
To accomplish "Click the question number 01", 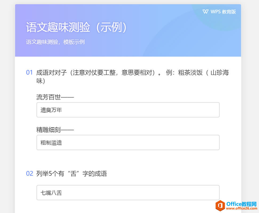I will pos(29,73).
